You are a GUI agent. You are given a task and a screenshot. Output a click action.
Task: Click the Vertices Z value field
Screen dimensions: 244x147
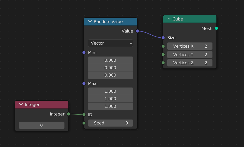[190, 63]
